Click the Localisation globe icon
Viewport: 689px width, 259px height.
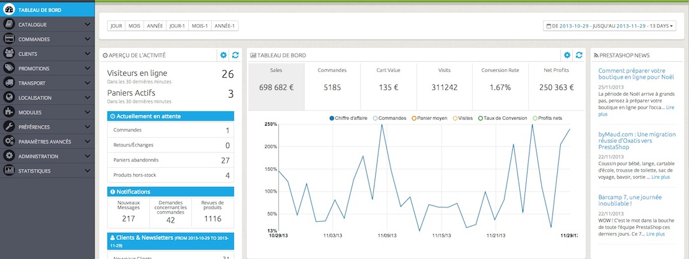9,98
